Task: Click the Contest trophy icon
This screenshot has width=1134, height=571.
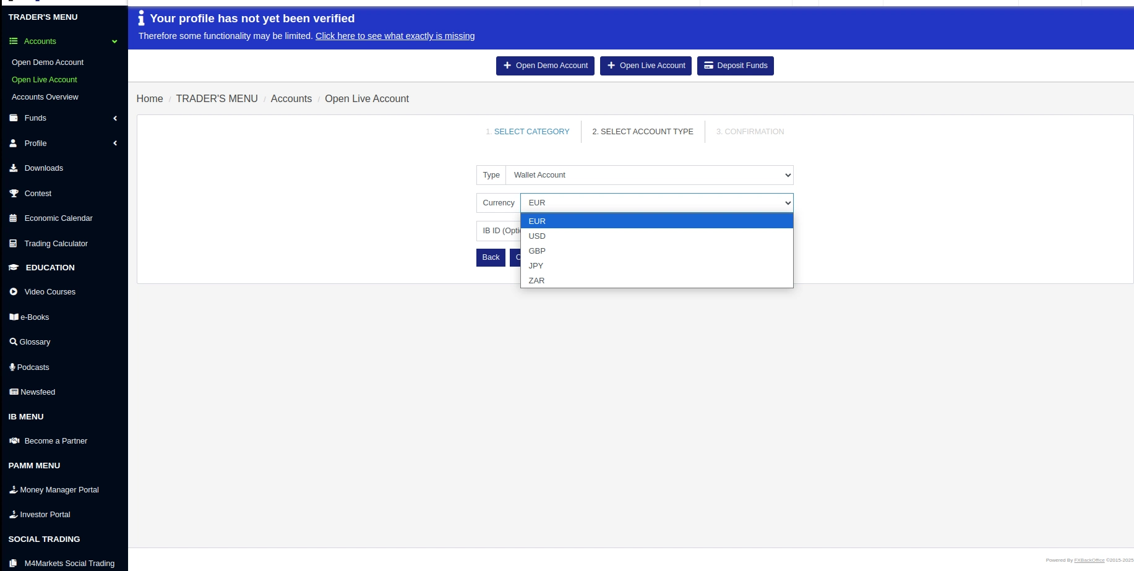Action: [x=14, y=194]
